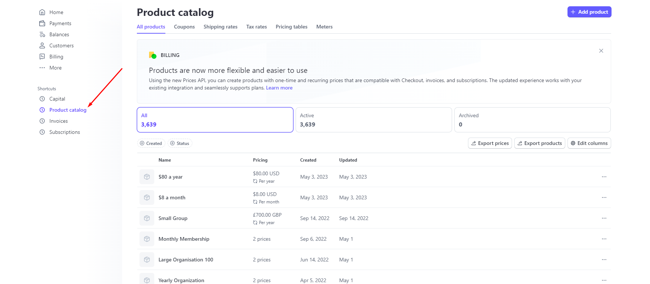Click the Invoices shortcut icon
Viewport: 650px width, 284px height.
pyautogui.click(x=42, y=121)
